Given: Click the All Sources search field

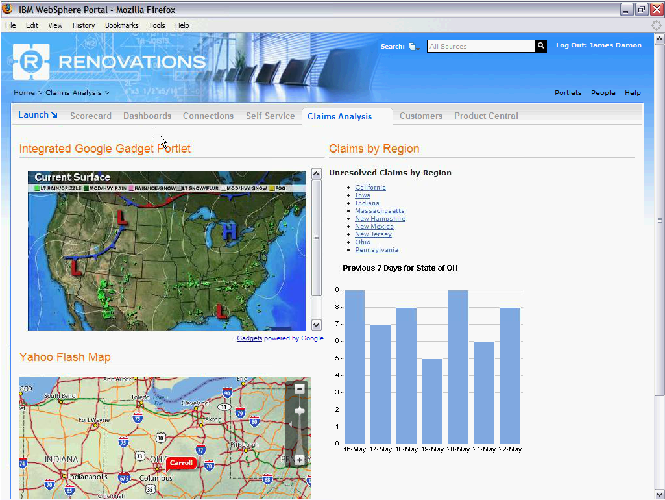Looking at the screenshot, I should click(481, 46).
